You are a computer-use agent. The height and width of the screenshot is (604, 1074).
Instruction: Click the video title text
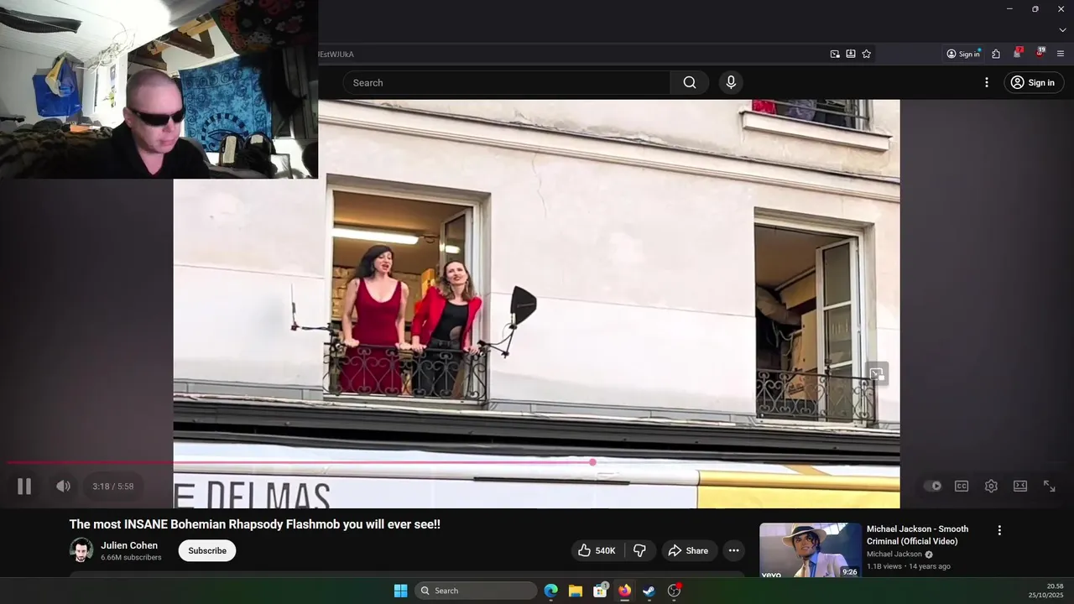click(x=255, y=524)
